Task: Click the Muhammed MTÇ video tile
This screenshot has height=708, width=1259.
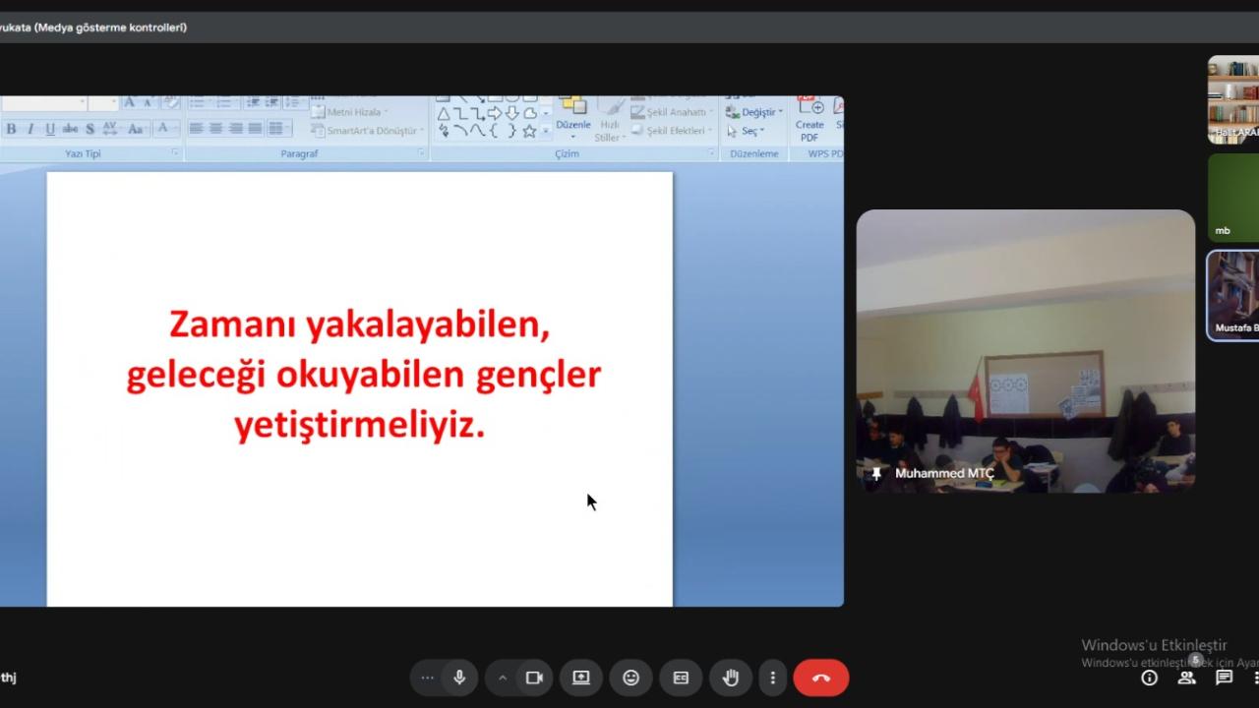Action: click(x=1026, y=351)
